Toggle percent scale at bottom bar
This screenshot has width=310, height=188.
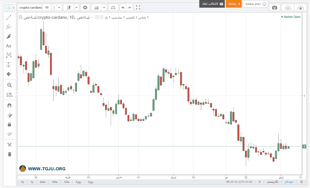pos(260,182)
